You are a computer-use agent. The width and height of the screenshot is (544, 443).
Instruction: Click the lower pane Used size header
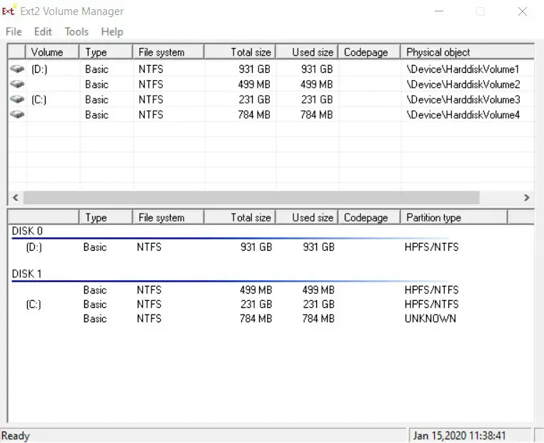tap(307, 217)
